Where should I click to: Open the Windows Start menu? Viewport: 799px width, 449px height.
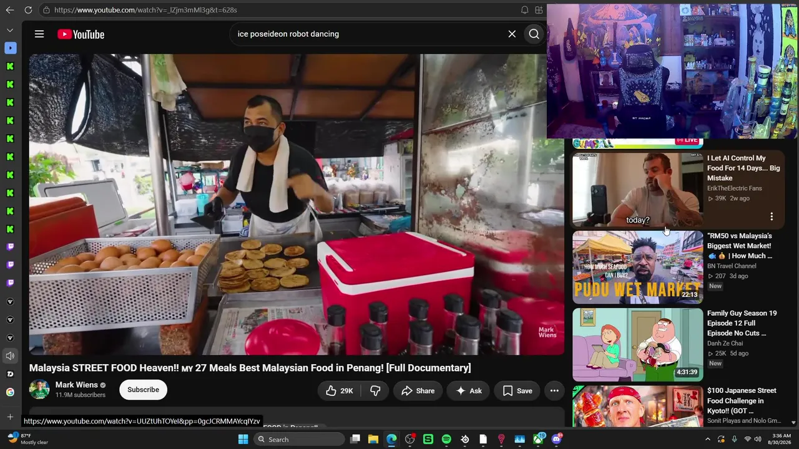point(243,440)
